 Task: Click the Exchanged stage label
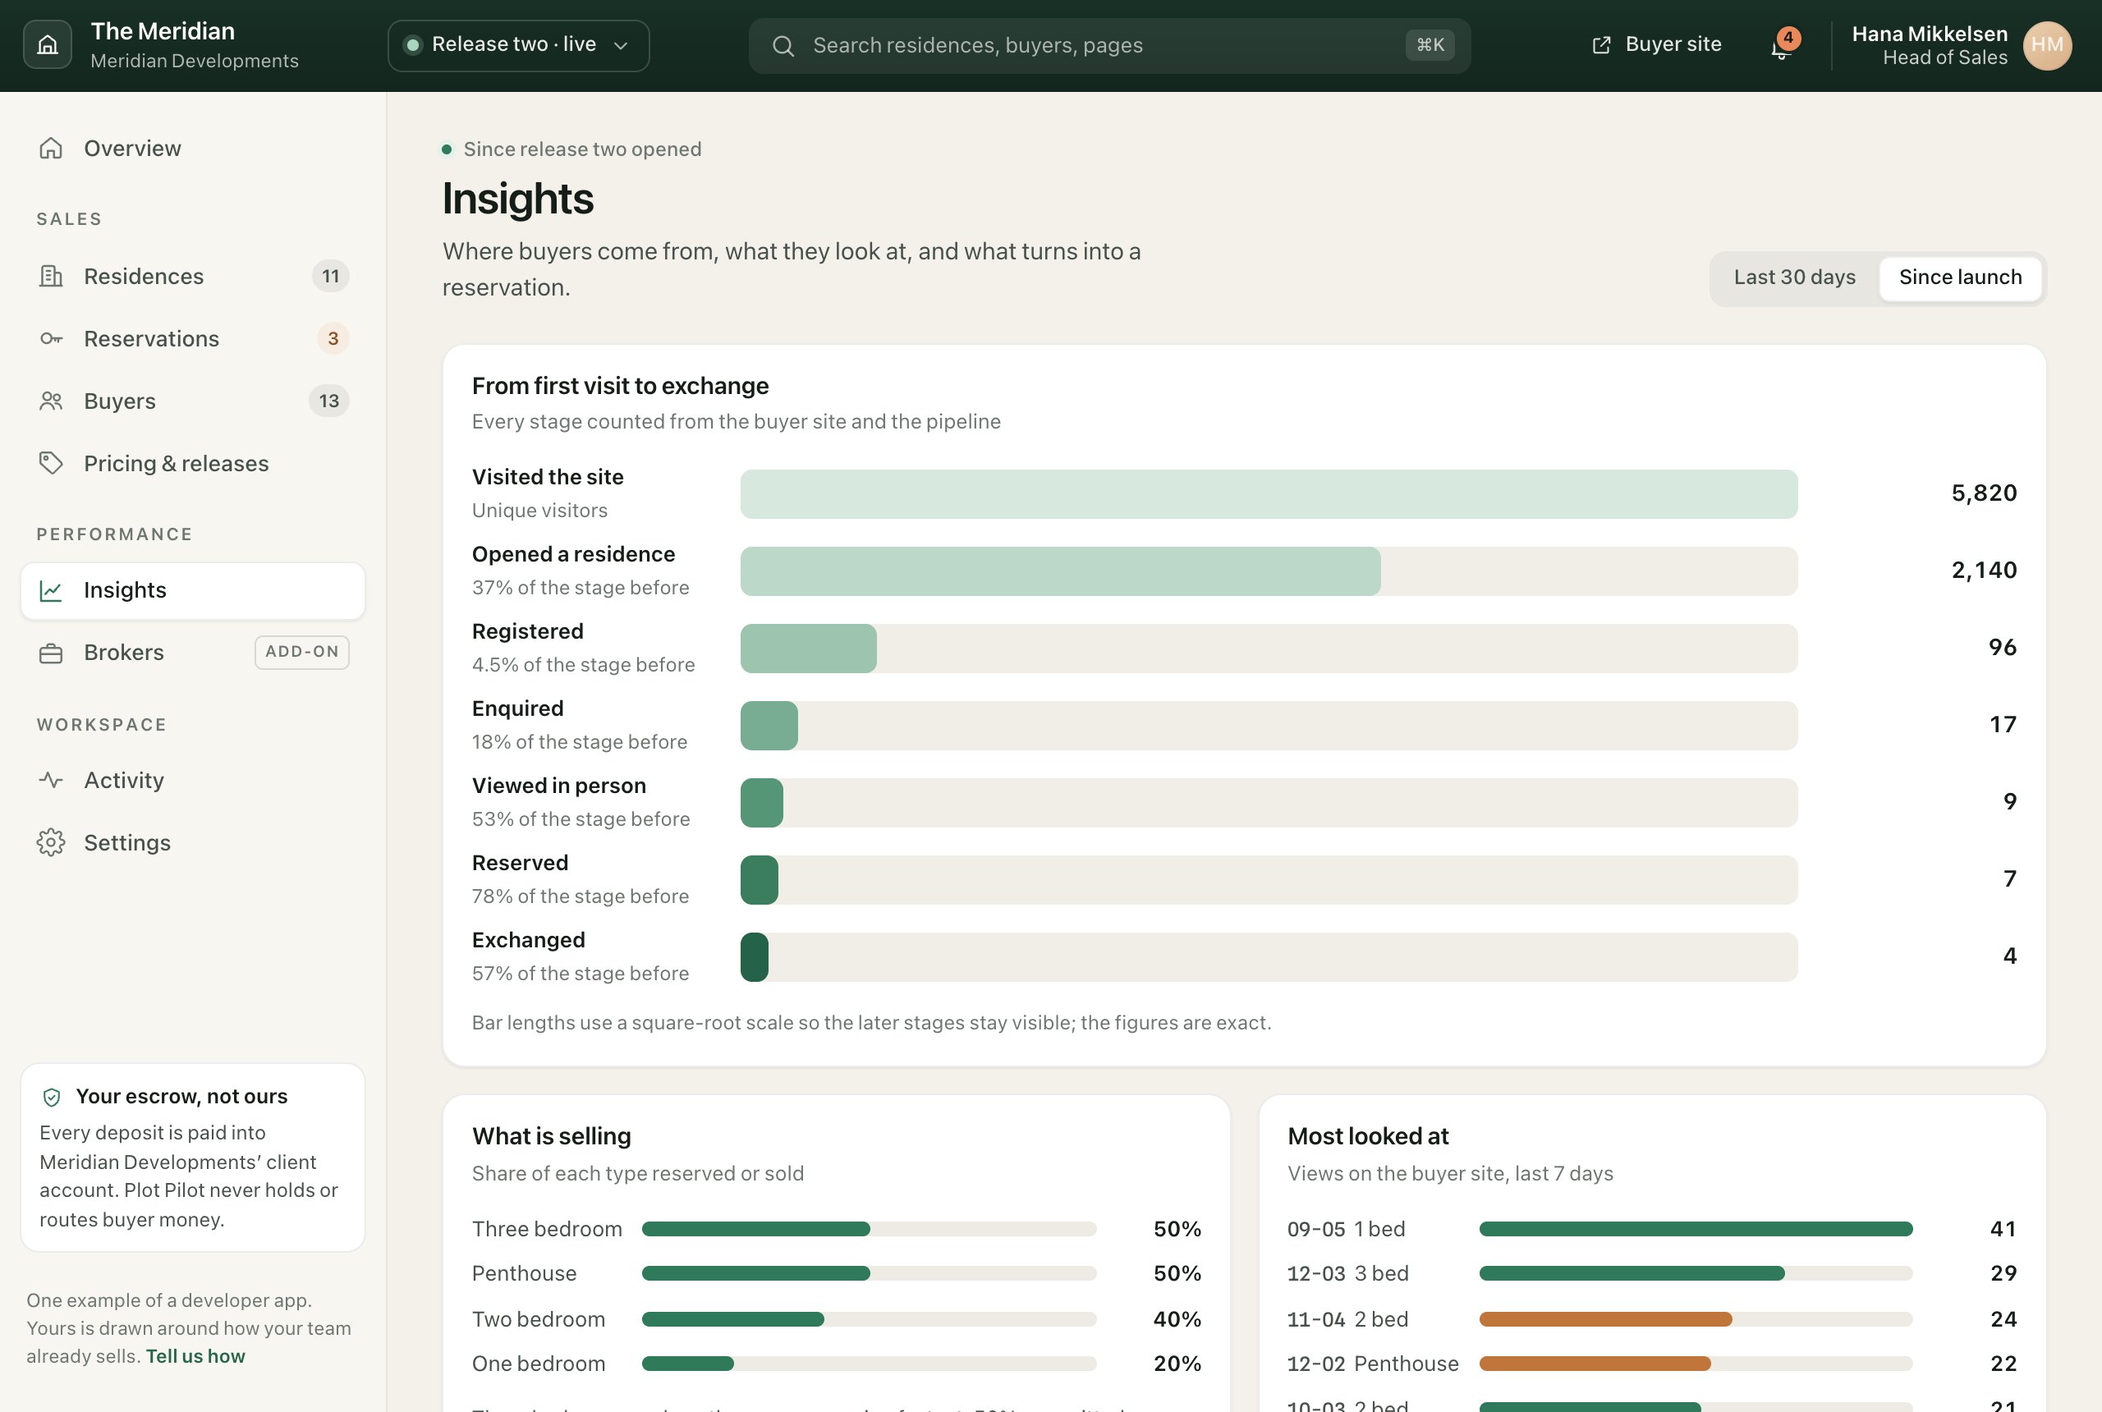(529, 940)
